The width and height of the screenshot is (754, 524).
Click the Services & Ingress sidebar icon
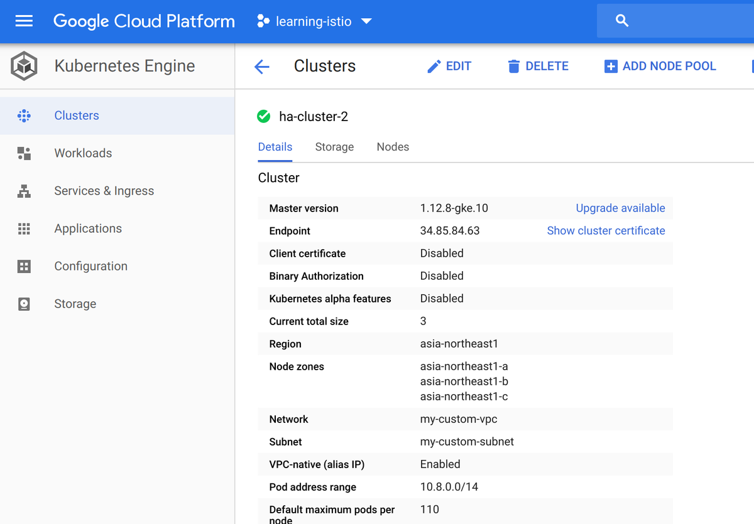point(24,191)
